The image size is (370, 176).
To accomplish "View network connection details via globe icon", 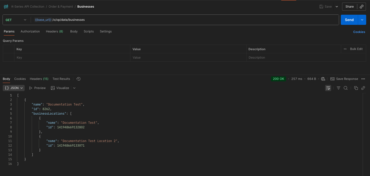I will click(x=323, y=79).
